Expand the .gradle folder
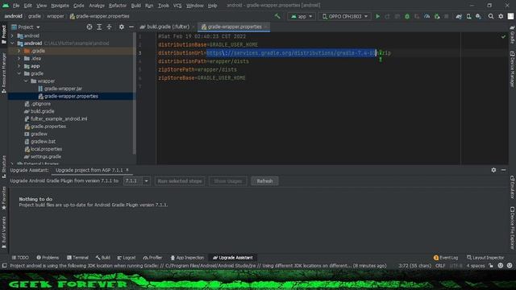Viewport: 516px width, 290px height. click(19, 51)
